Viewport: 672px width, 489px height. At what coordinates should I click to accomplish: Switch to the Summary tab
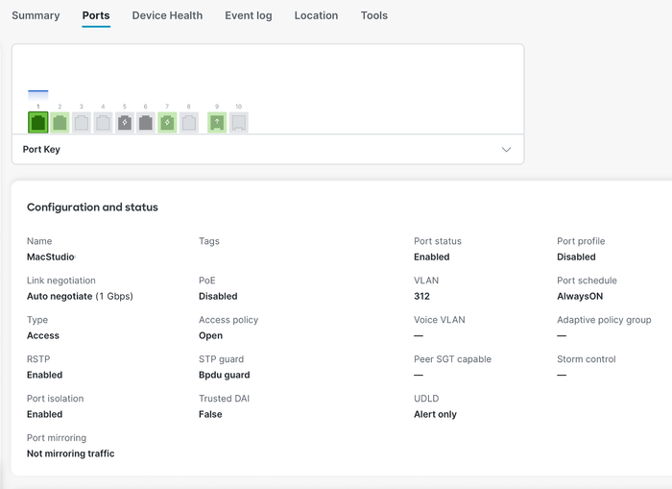point(36,15)
